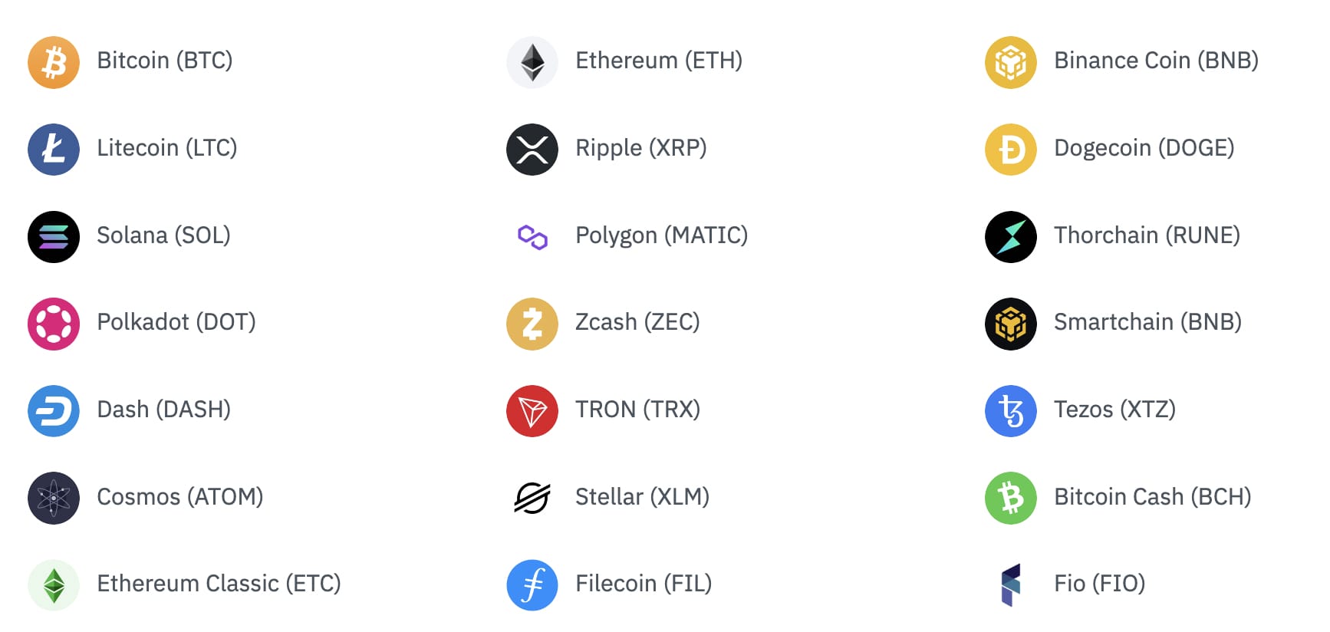Click the yellow Dogecoin logo icon
The width and height of the screenshot is (1330, 632).
1011,150
